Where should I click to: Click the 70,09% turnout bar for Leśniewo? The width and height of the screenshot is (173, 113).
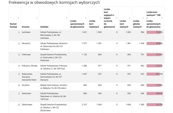click(x=154, y=32)
